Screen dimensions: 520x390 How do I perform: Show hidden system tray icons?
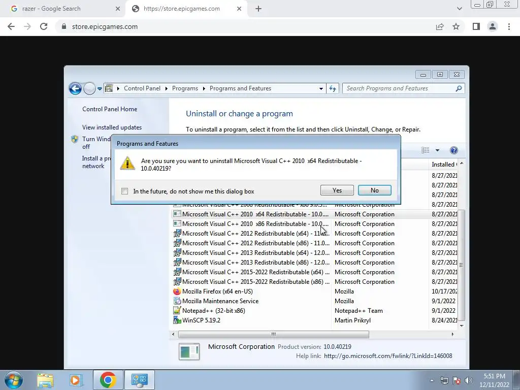[432, 380]
